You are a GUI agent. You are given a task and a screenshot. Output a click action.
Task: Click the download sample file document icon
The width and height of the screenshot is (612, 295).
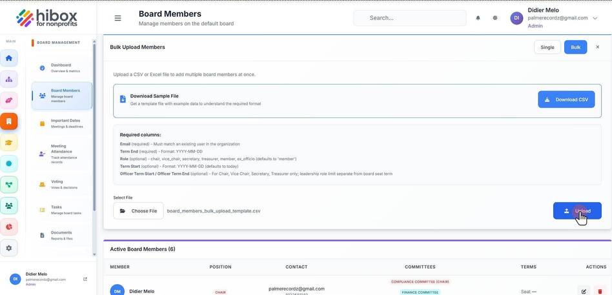click(123, 99)
